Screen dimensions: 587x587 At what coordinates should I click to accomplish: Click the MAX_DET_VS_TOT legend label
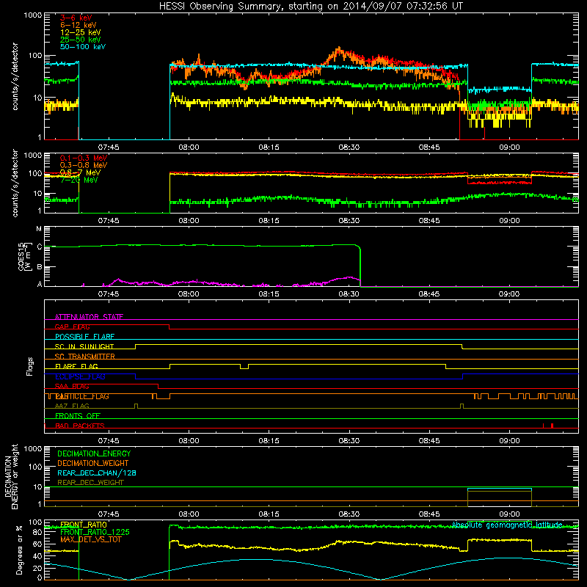tap(90, 539)
